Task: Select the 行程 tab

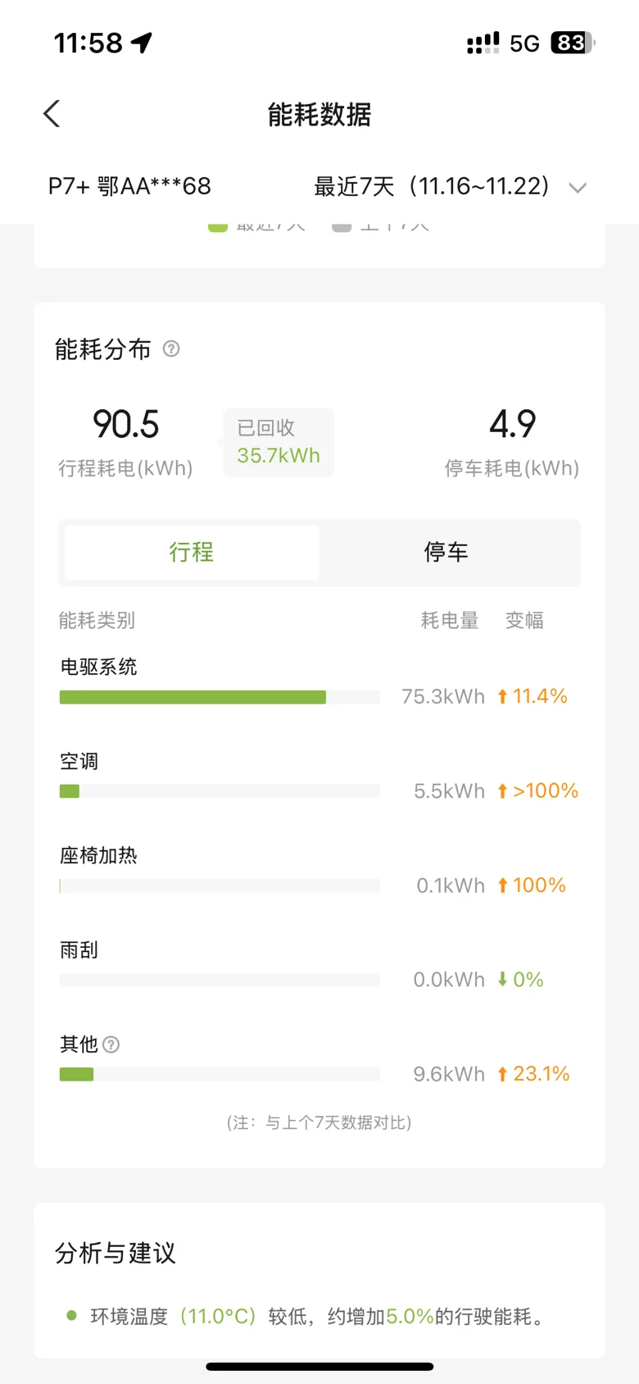Action: coord(192,553)
